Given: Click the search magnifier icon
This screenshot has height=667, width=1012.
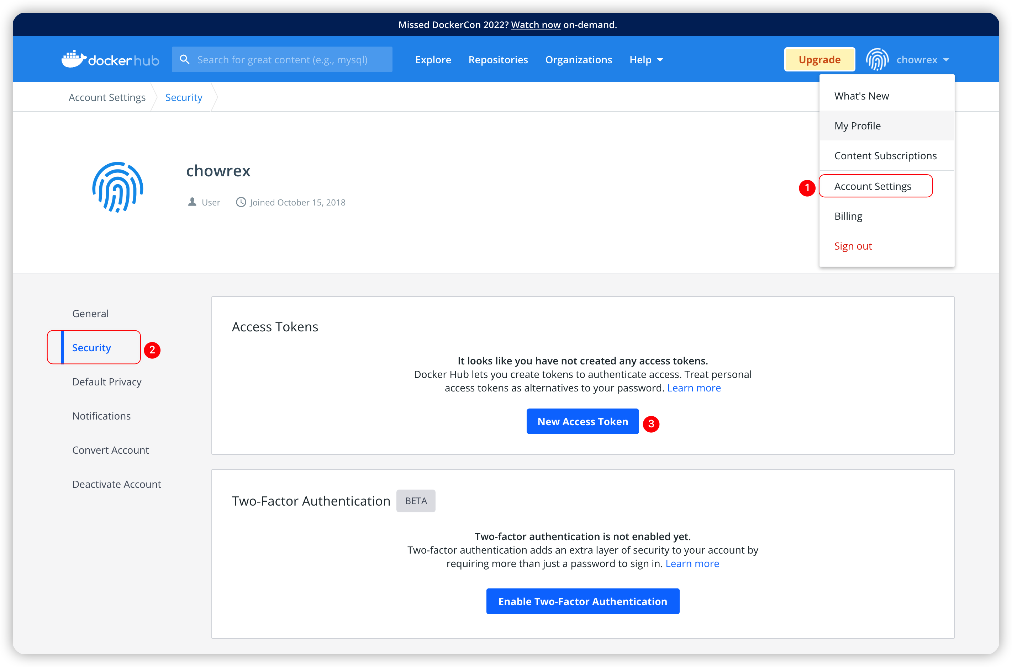Looking at the screenshot, I should pyautogui.click(x=184, y=60).
